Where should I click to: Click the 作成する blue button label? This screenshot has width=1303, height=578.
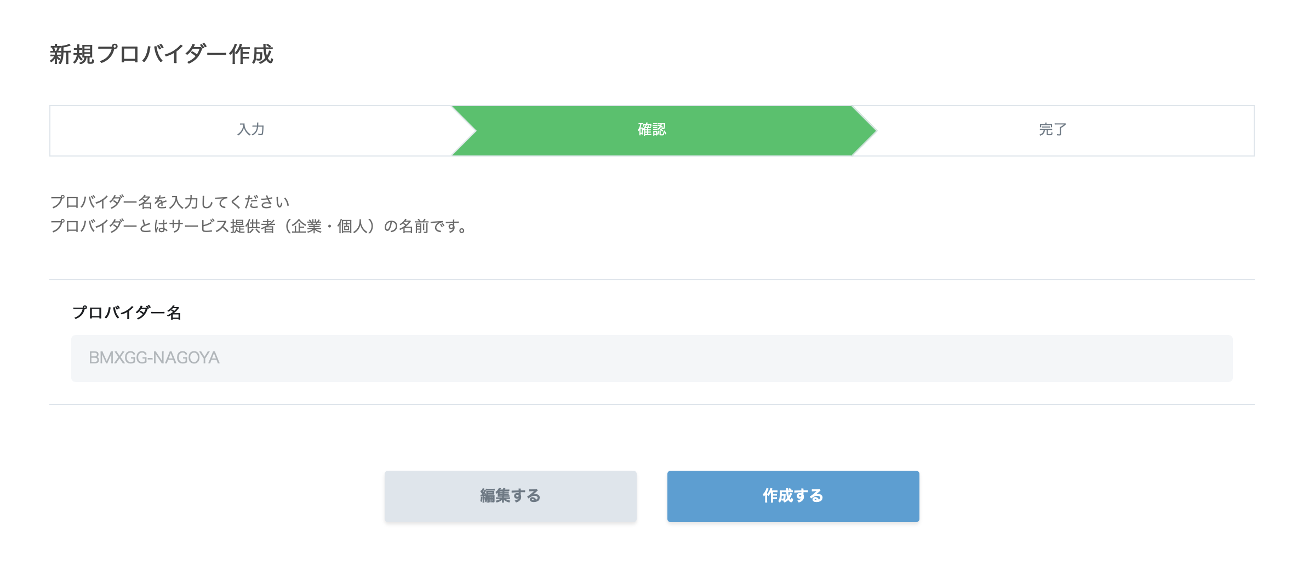pyautogui.click(x=792, y=495)
